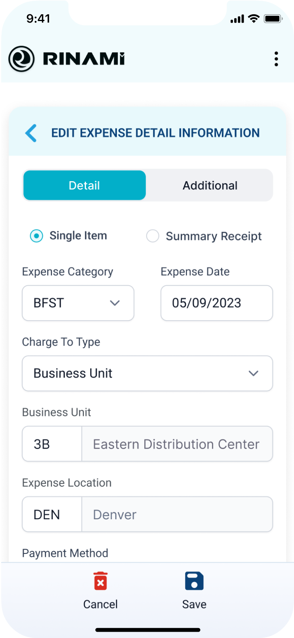Image resolution: width=294 pixels, height=638 pixels.
Task: Click the Expense Date field
Action: 217,303
